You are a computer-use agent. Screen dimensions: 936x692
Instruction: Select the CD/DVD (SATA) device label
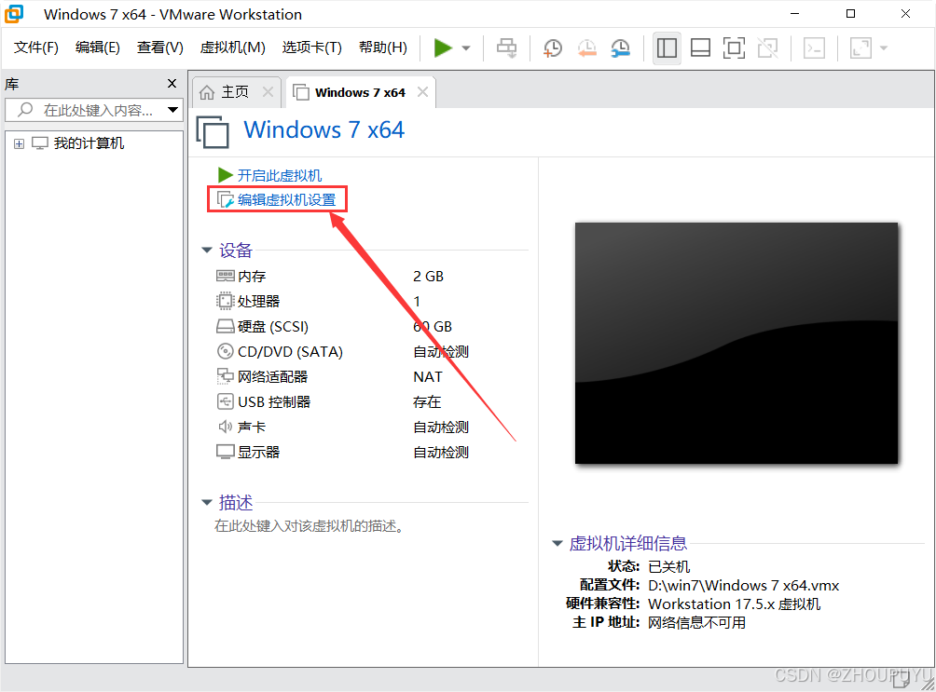click(290, 352)
